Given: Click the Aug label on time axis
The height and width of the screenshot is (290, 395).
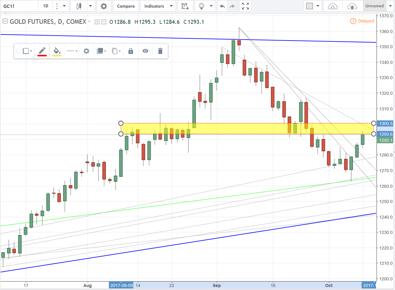Looking at the screenshot, I should click(87, 285).
